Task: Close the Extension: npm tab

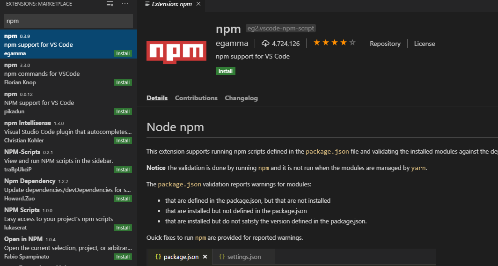Action: pyautogui.click(x=198, y=4)
